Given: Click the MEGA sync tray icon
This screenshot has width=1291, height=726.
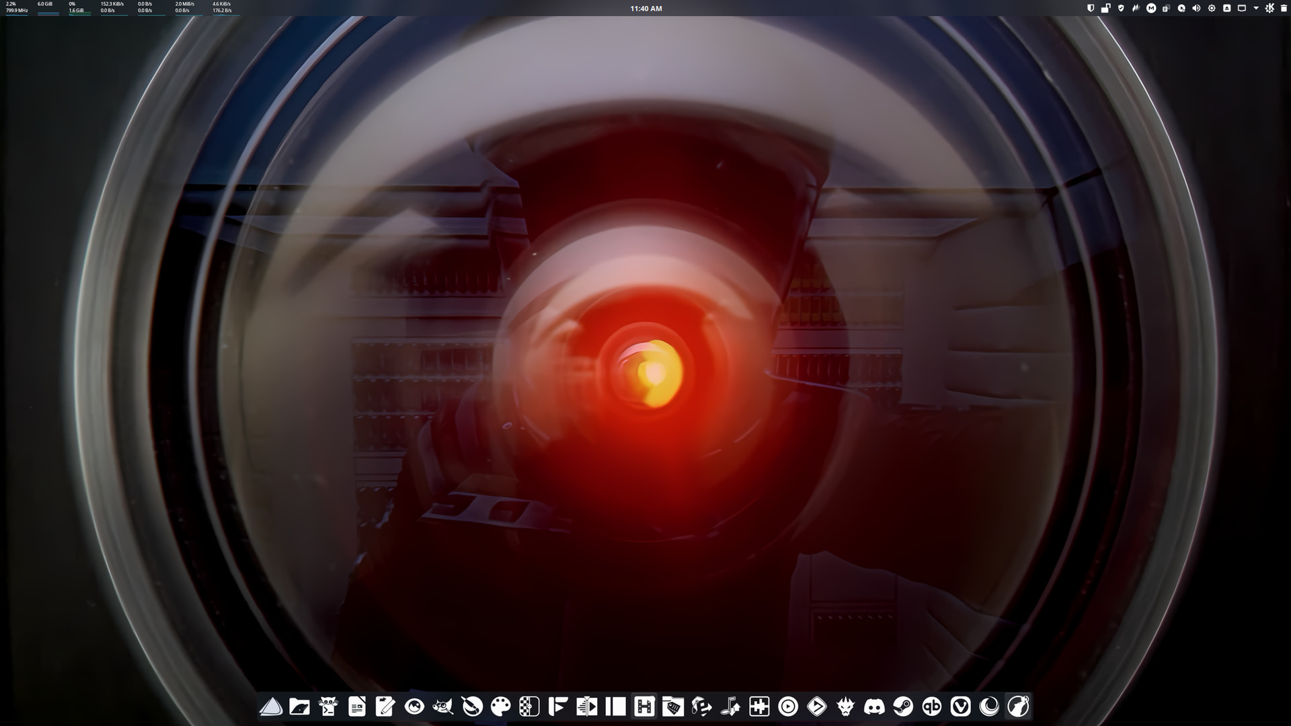Looking at the screenshot, I should click(x=1151, y=9).
